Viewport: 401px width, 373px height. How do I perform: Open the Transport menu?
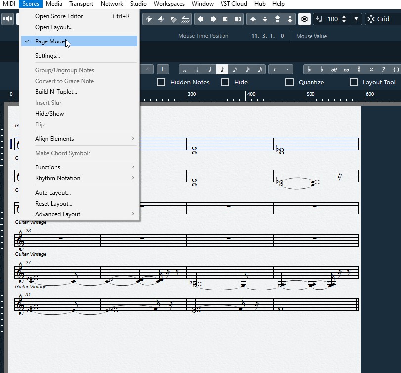coord(81,4)
